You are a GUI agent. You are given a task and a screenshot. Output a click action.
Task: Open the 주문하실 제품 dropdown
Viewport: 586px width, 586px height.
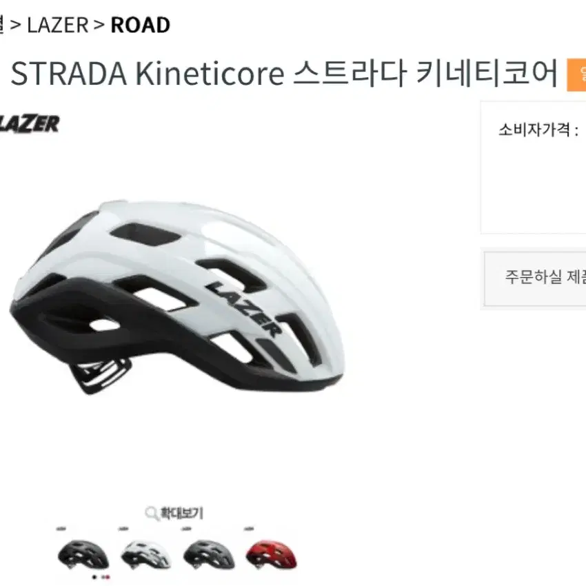[535, 279]
